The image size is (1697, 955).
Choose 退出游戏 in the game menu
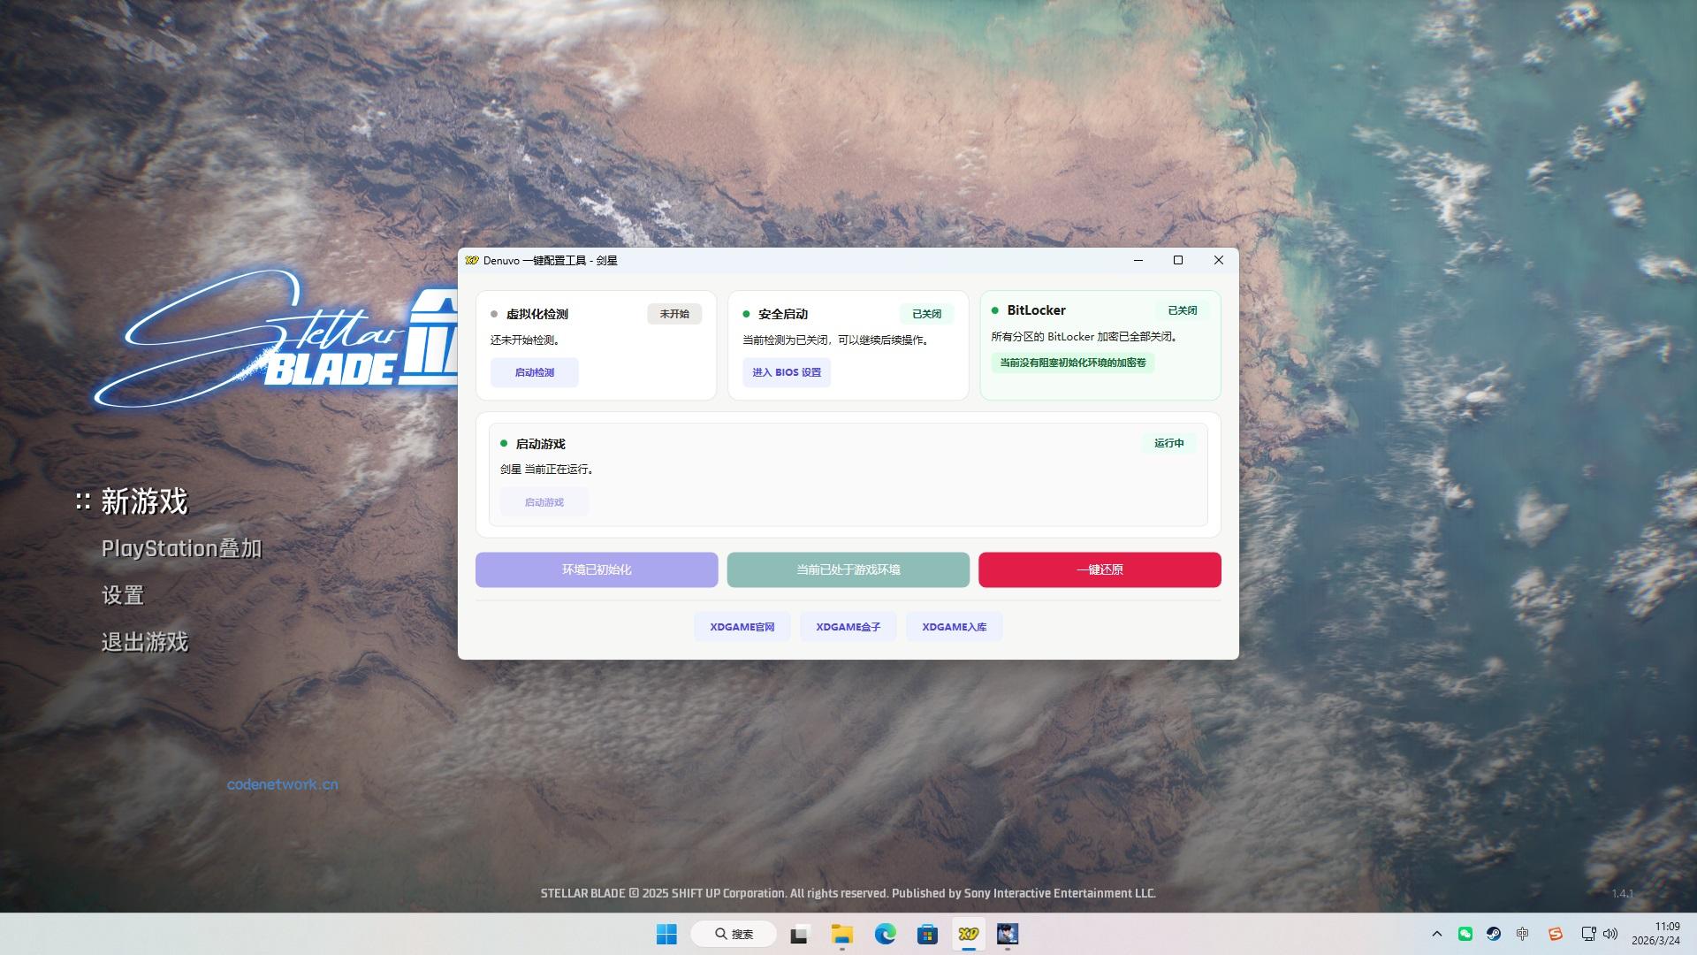(x=145, y=642)
